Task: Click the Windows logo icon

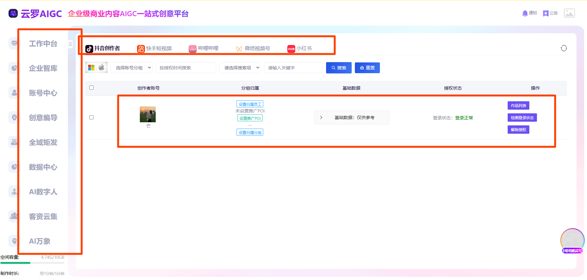Action: click(91, 67)
